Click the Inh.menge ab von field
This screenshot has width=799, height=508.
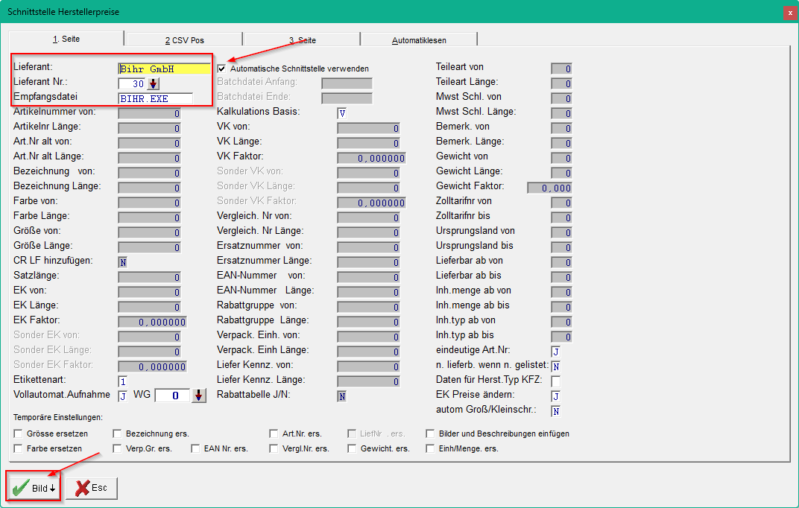[x=561, y=292]
